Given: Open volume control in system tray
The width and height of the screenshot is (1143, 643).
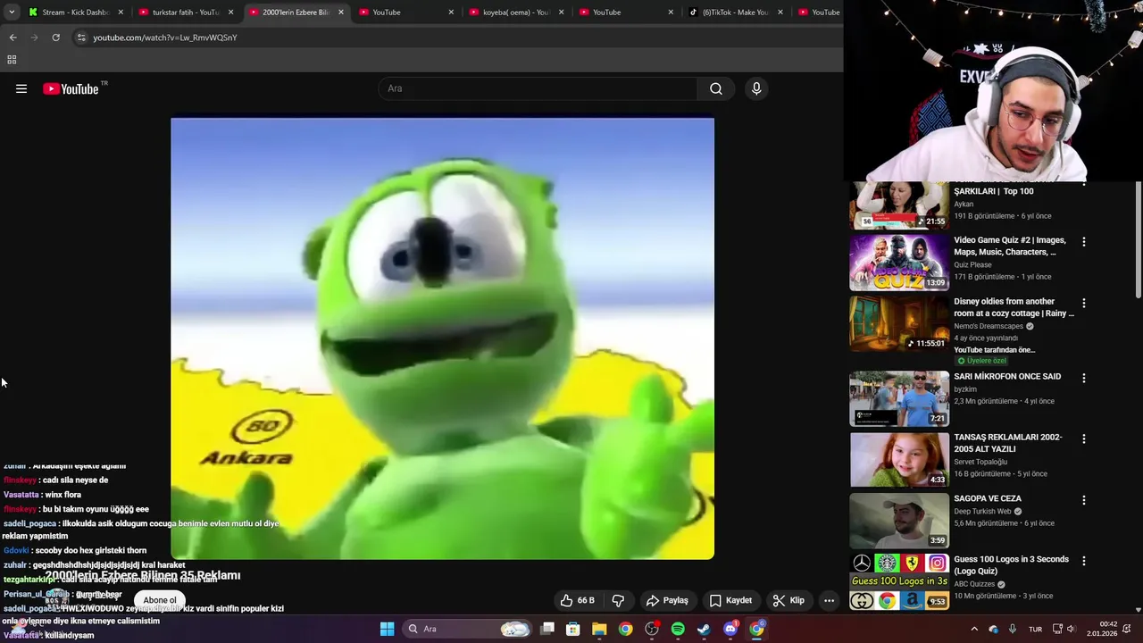Looking at the screenshot, I should [1071, 629].
